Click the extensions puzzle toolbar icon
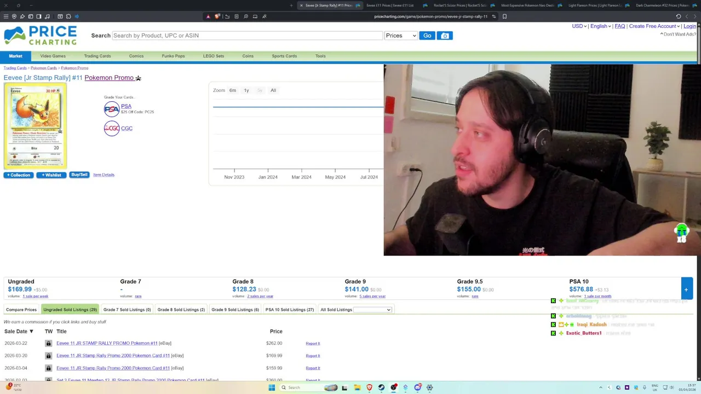 click(68, 16)
